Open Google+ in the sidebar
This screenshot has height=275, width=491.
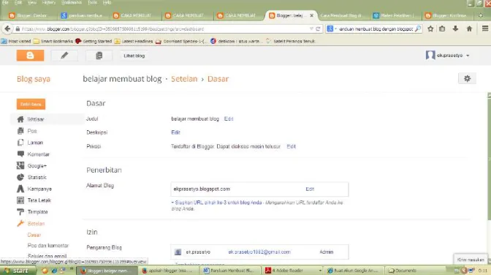37,166
